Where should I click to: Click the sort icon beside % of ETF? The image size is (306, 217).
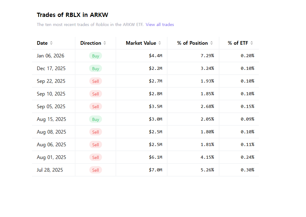252,43
